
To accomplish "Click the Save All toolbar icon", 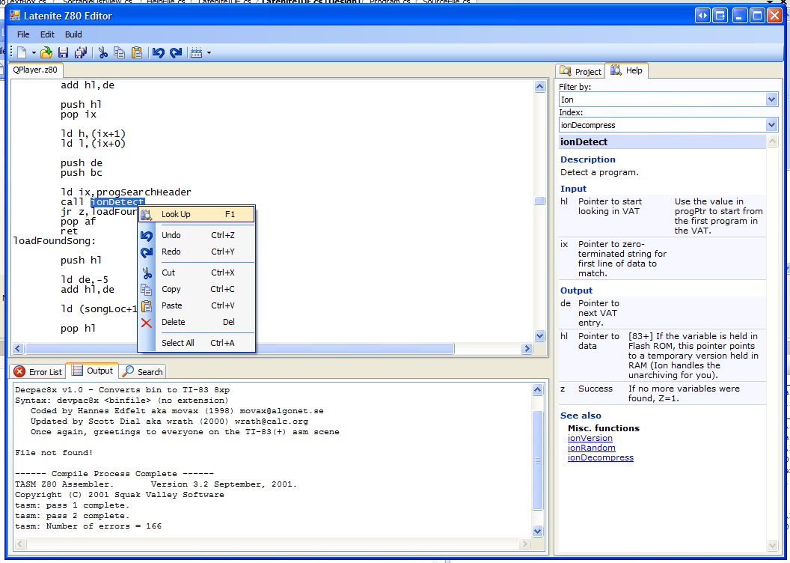I will (81, 52).
